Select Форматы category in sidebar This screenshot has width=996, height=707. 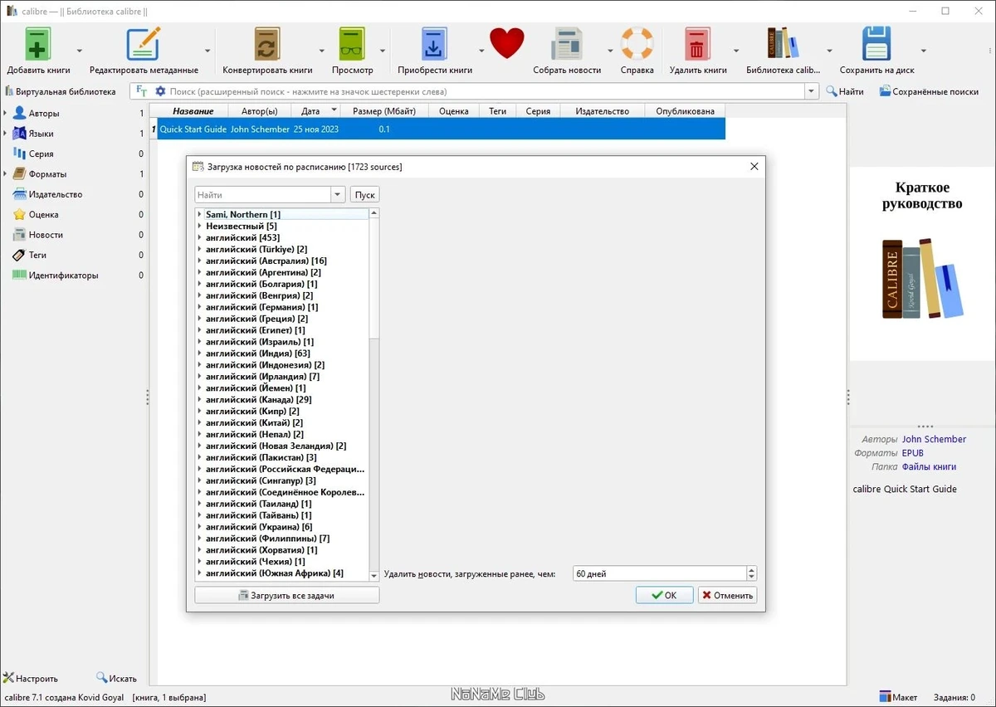point(47,174)
